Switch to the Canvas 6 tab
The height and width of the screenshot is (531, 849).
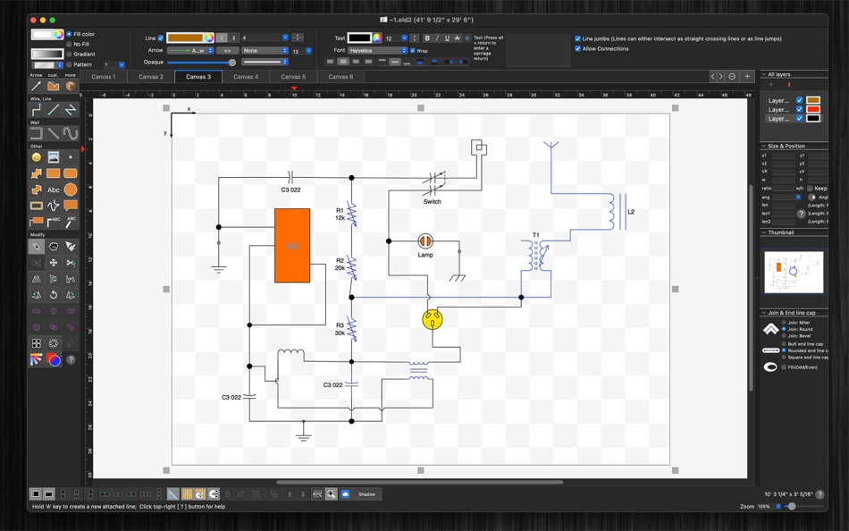[x=340, y=76]
